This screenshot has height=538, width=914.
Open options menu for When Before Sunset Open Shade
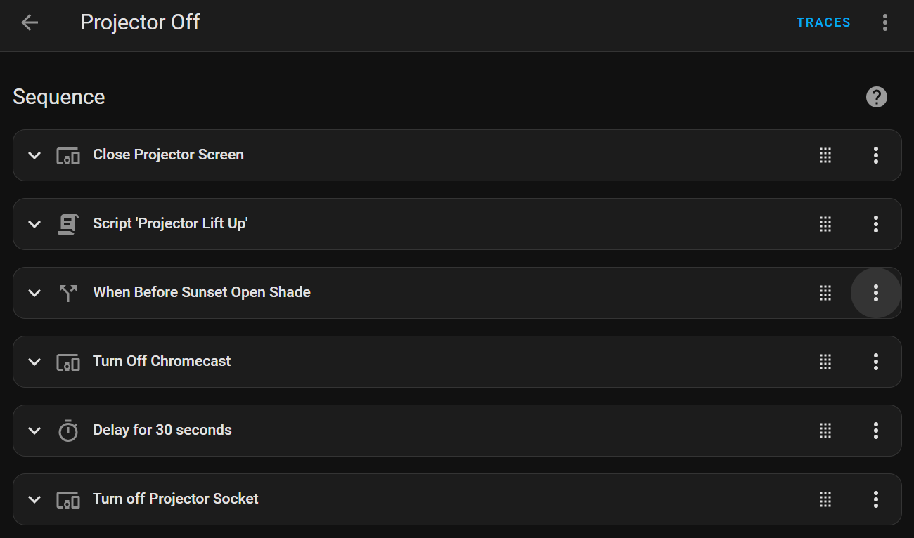[x=875, y=293]
